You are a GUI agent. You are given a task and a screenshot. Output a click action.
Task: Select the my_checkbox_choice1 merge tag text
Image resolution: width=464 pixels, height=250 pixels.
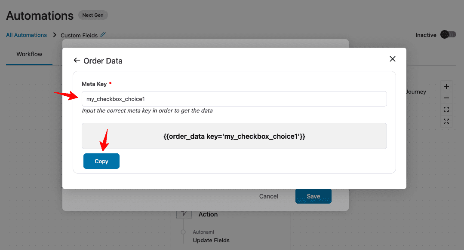click(234, 137)
